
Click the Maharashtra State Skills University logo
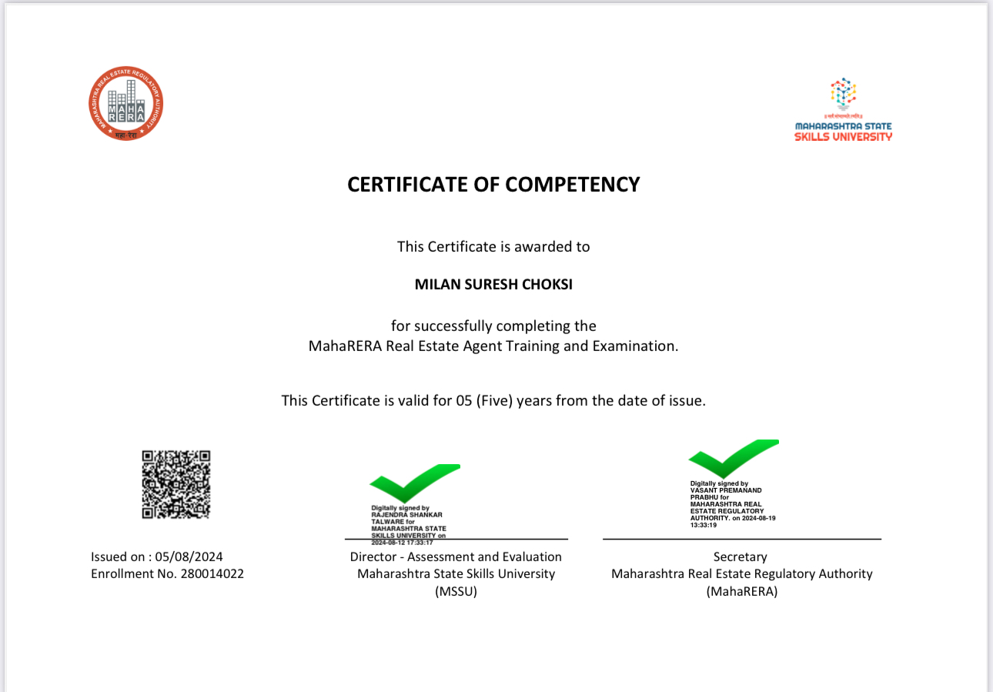[843, 109]
